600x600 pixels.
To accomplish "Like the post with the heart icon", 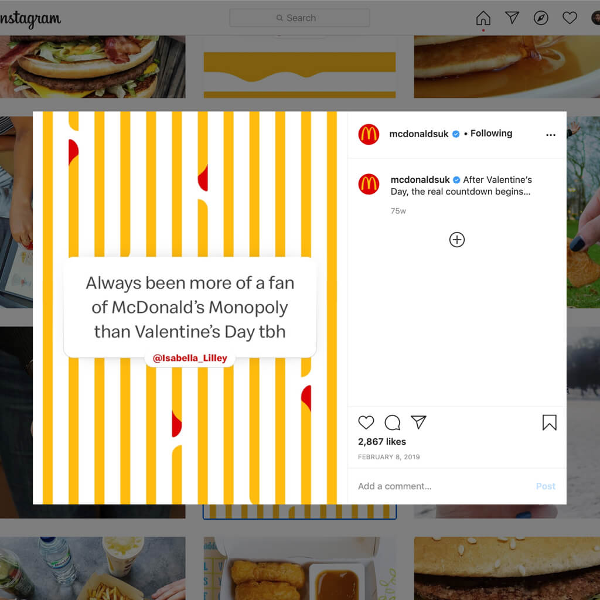I will (366, 422).
